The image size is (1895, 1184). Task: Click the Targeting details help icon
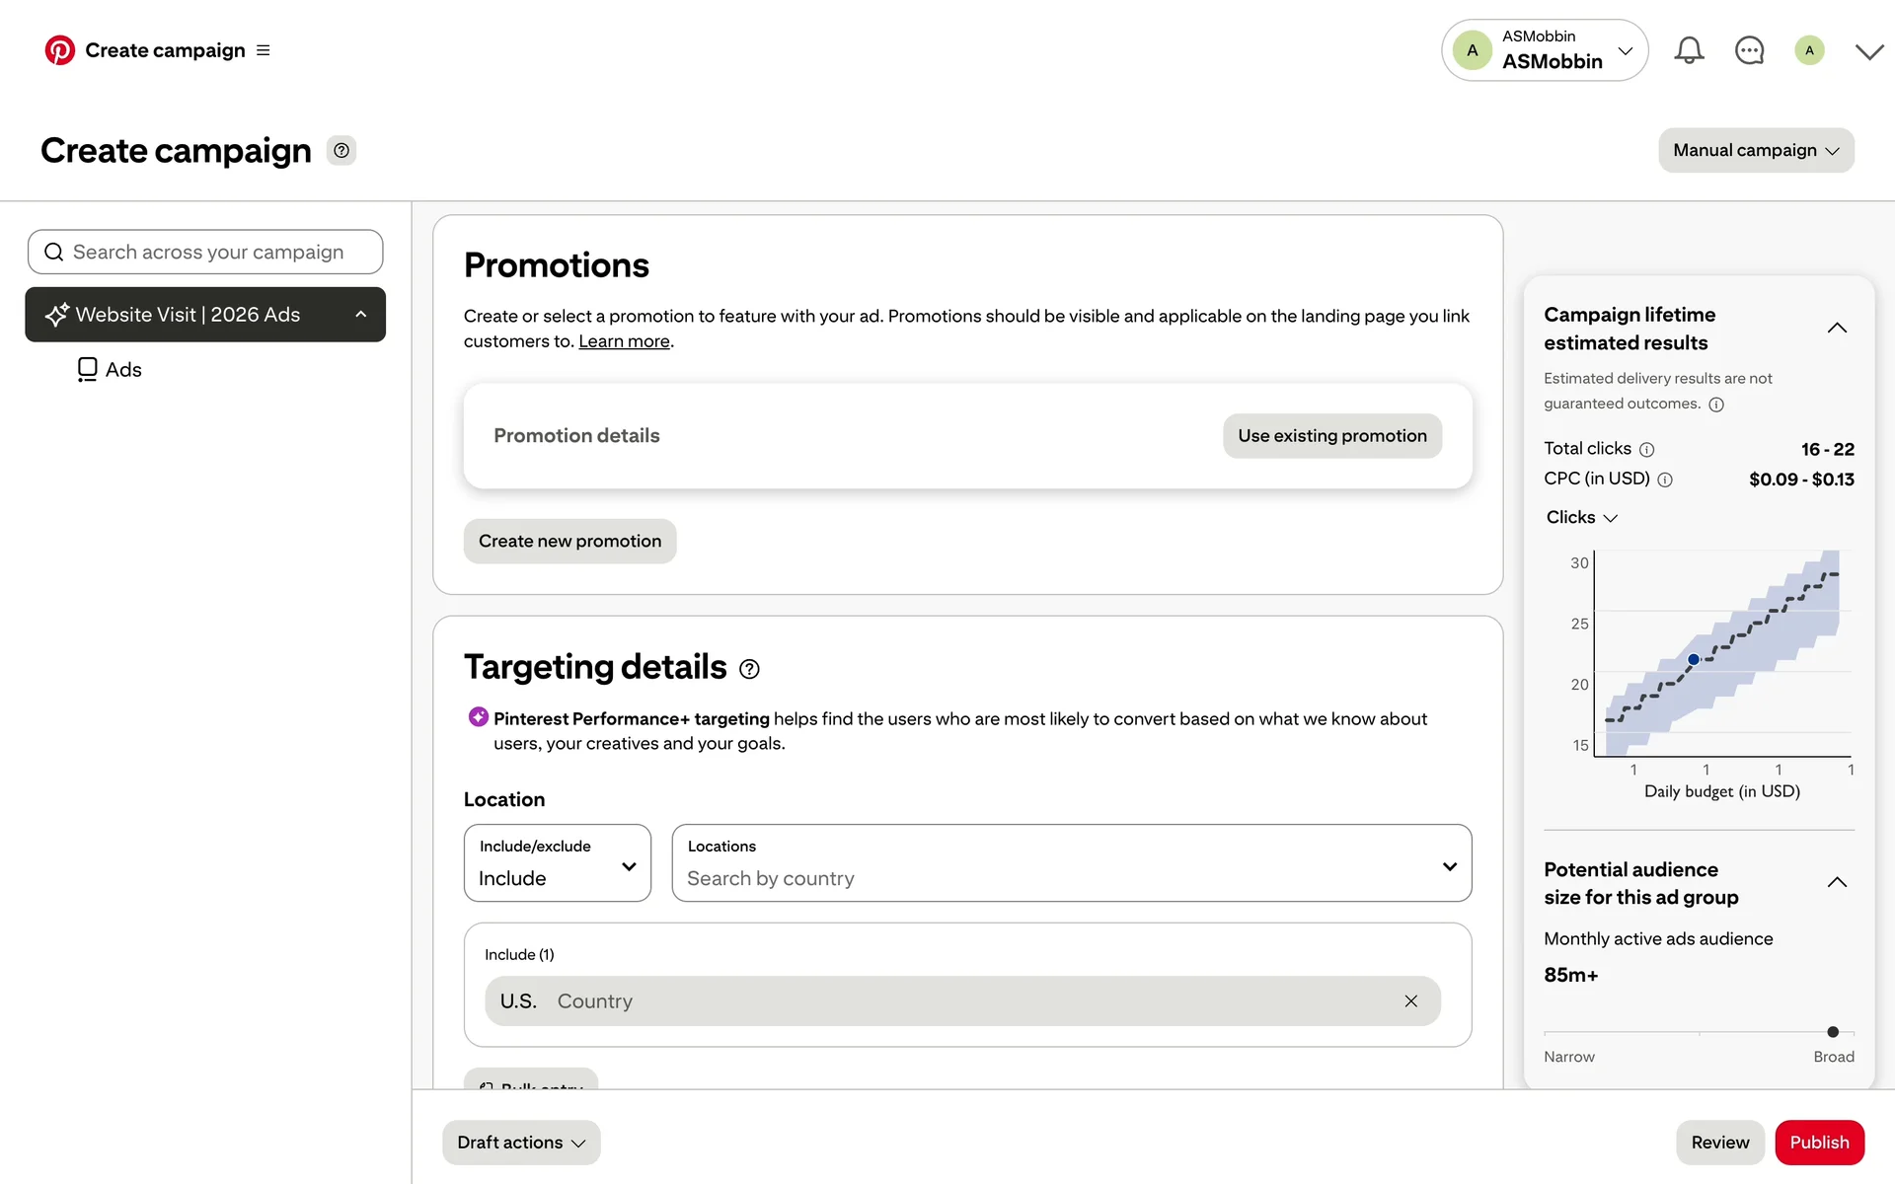point(750,669)
